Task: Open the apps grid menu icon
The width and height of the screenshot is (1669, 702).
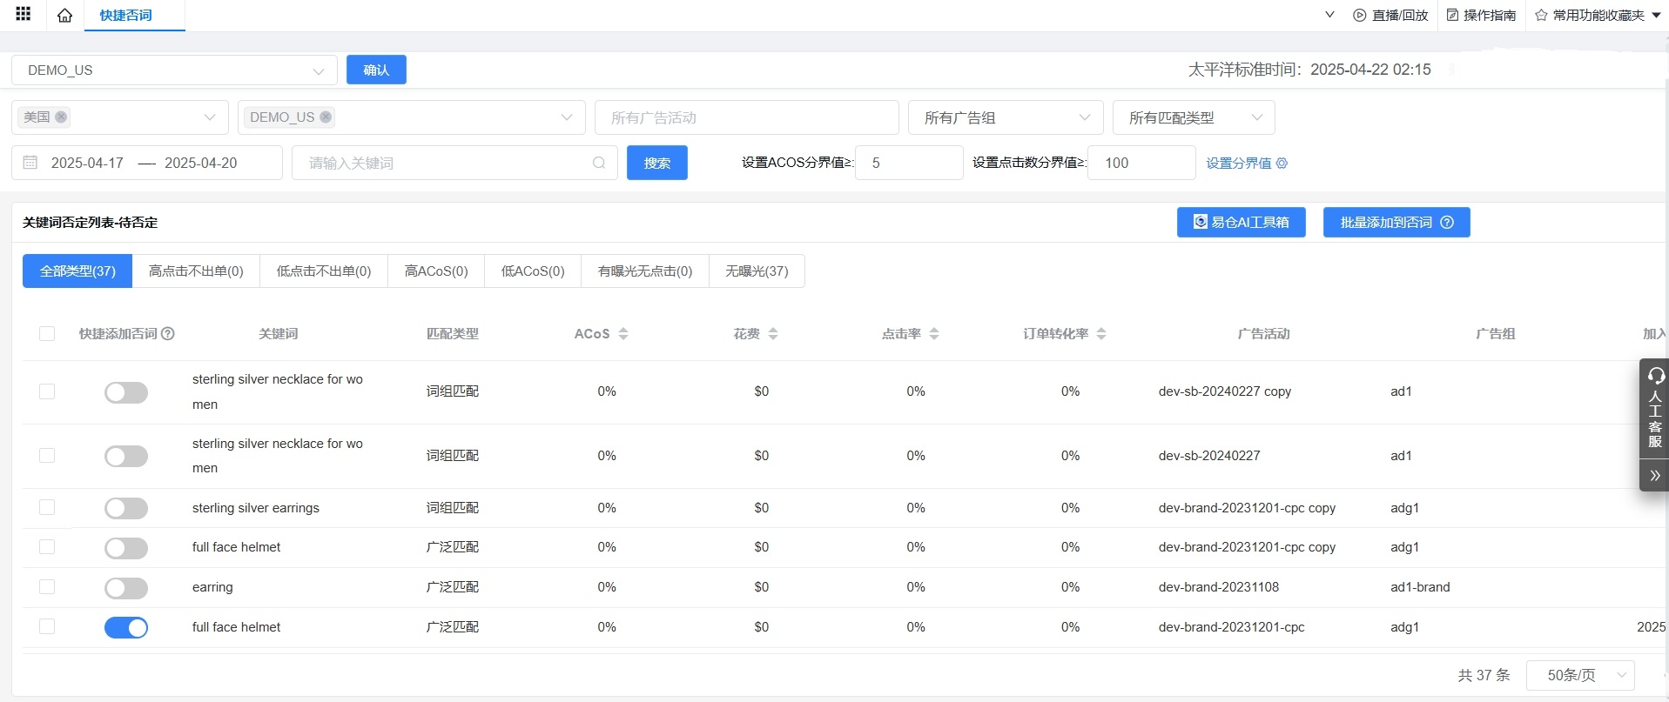Action: tap(24, 15)
